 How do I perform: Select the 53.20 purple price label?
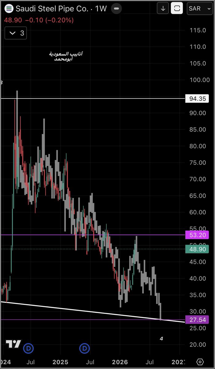[x=197, y=235]
